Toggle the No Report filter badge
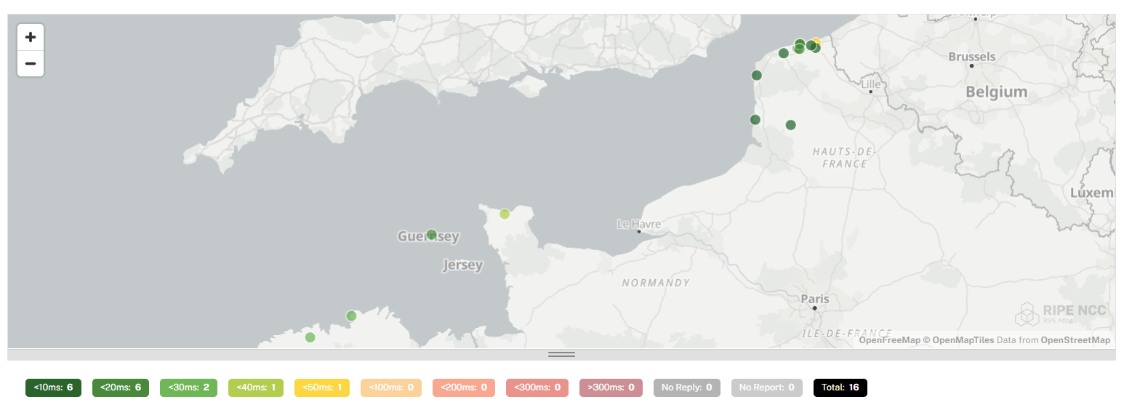 click(x=767, y=387)
